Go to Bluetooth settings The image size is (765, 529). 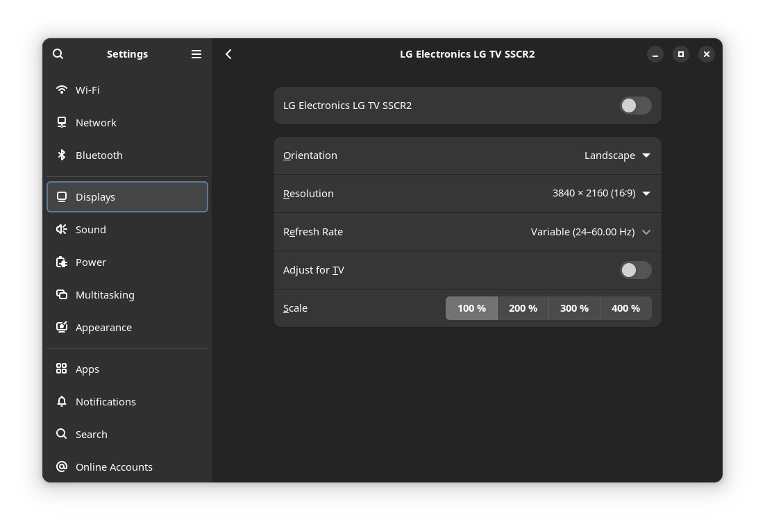click(x=127, y=156)
